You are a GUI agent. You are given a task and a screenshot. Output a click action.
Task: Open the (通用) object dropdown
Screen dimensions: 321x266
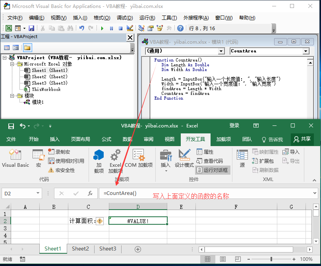(221, 51)
